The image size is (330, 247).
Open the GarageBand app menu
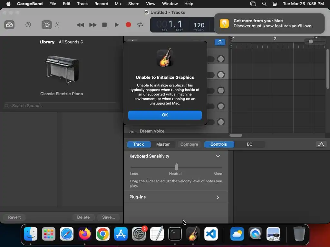click(x=30, y=4)
